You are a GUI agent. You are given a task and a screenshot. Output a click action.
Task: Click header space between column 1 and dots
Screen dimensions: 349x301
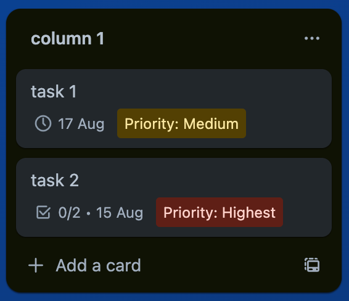202,38
